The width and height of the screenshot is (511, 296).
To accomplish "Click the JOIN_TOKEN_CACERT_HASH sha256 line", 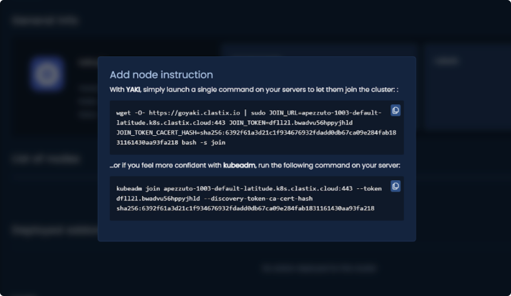I will [256, 133].
